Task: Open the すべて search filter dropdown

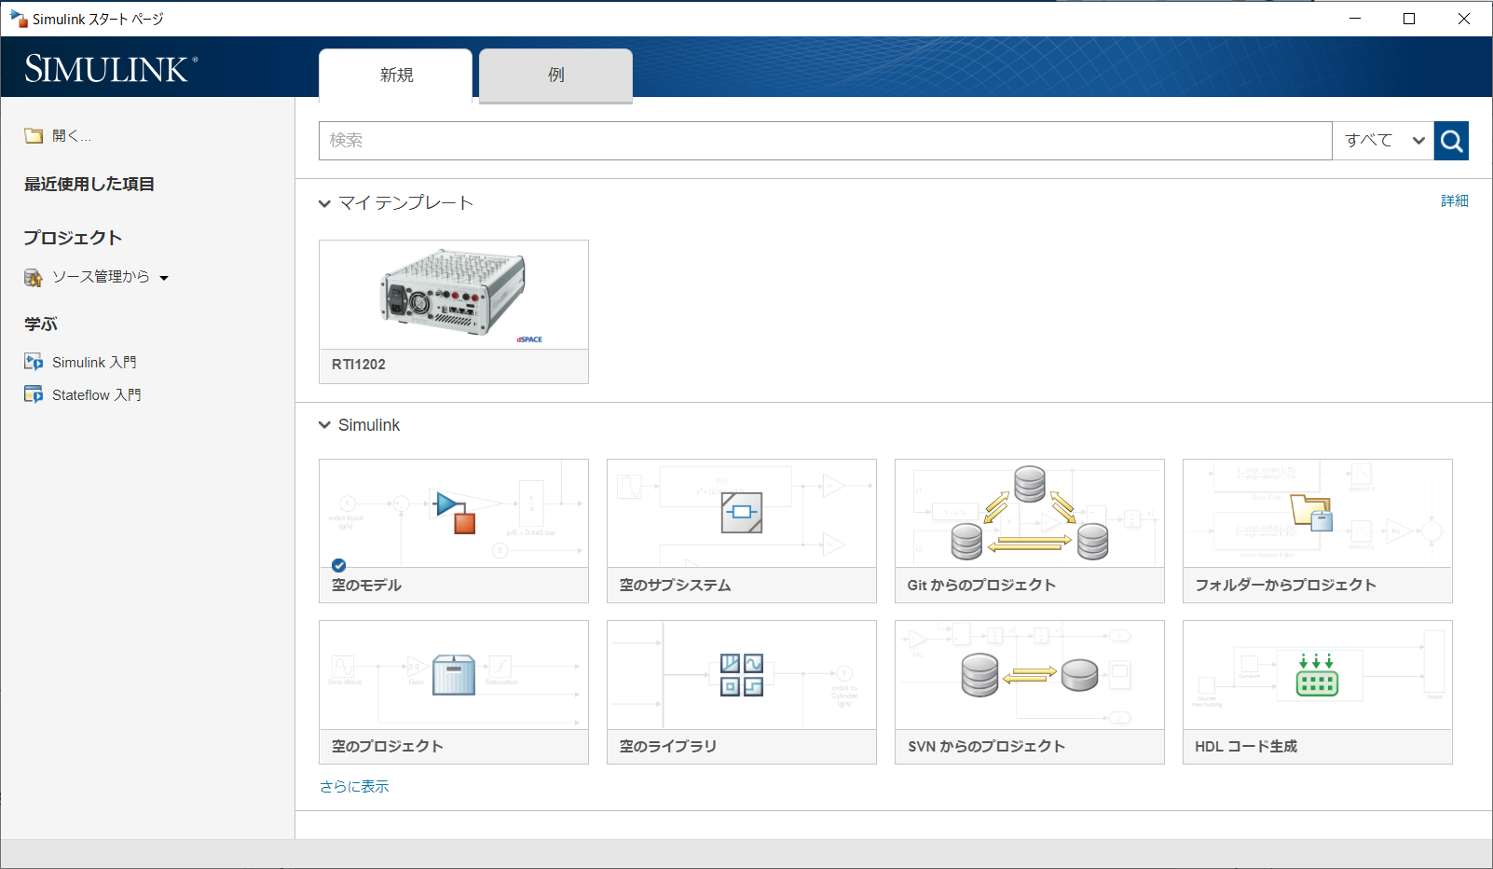Action: click(x=1383, y=140)
